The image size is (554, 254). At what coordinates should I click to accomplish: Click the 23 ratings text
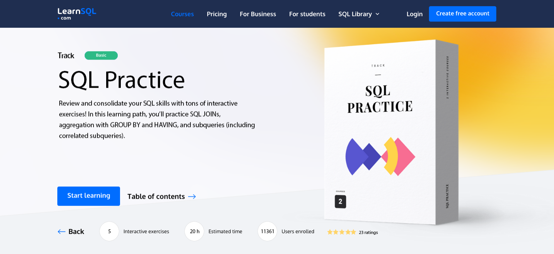(368, 232)
